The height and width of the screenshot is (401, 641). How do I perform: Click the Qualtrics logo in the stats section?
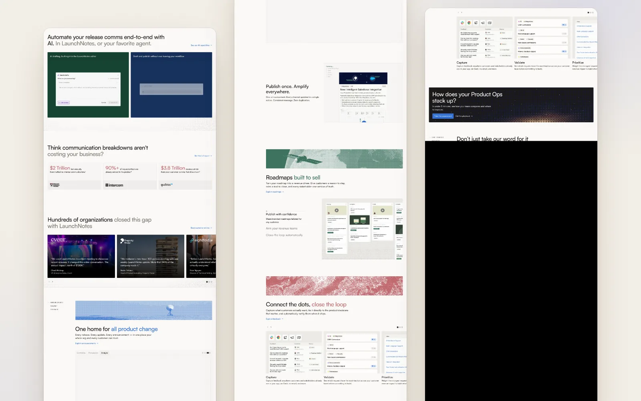point(167,185)
